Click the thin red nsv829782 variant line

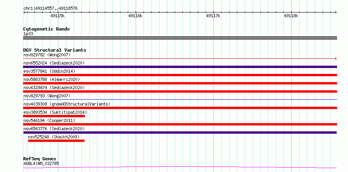(180, 58)
